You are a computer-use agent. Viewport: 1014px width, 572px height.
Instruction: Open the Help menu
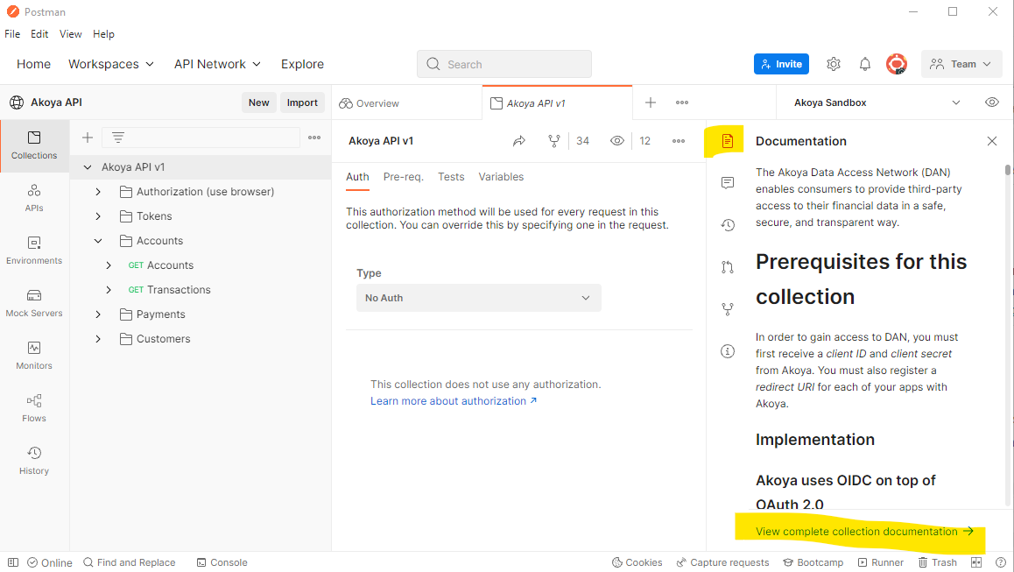[x=103, y=34]
